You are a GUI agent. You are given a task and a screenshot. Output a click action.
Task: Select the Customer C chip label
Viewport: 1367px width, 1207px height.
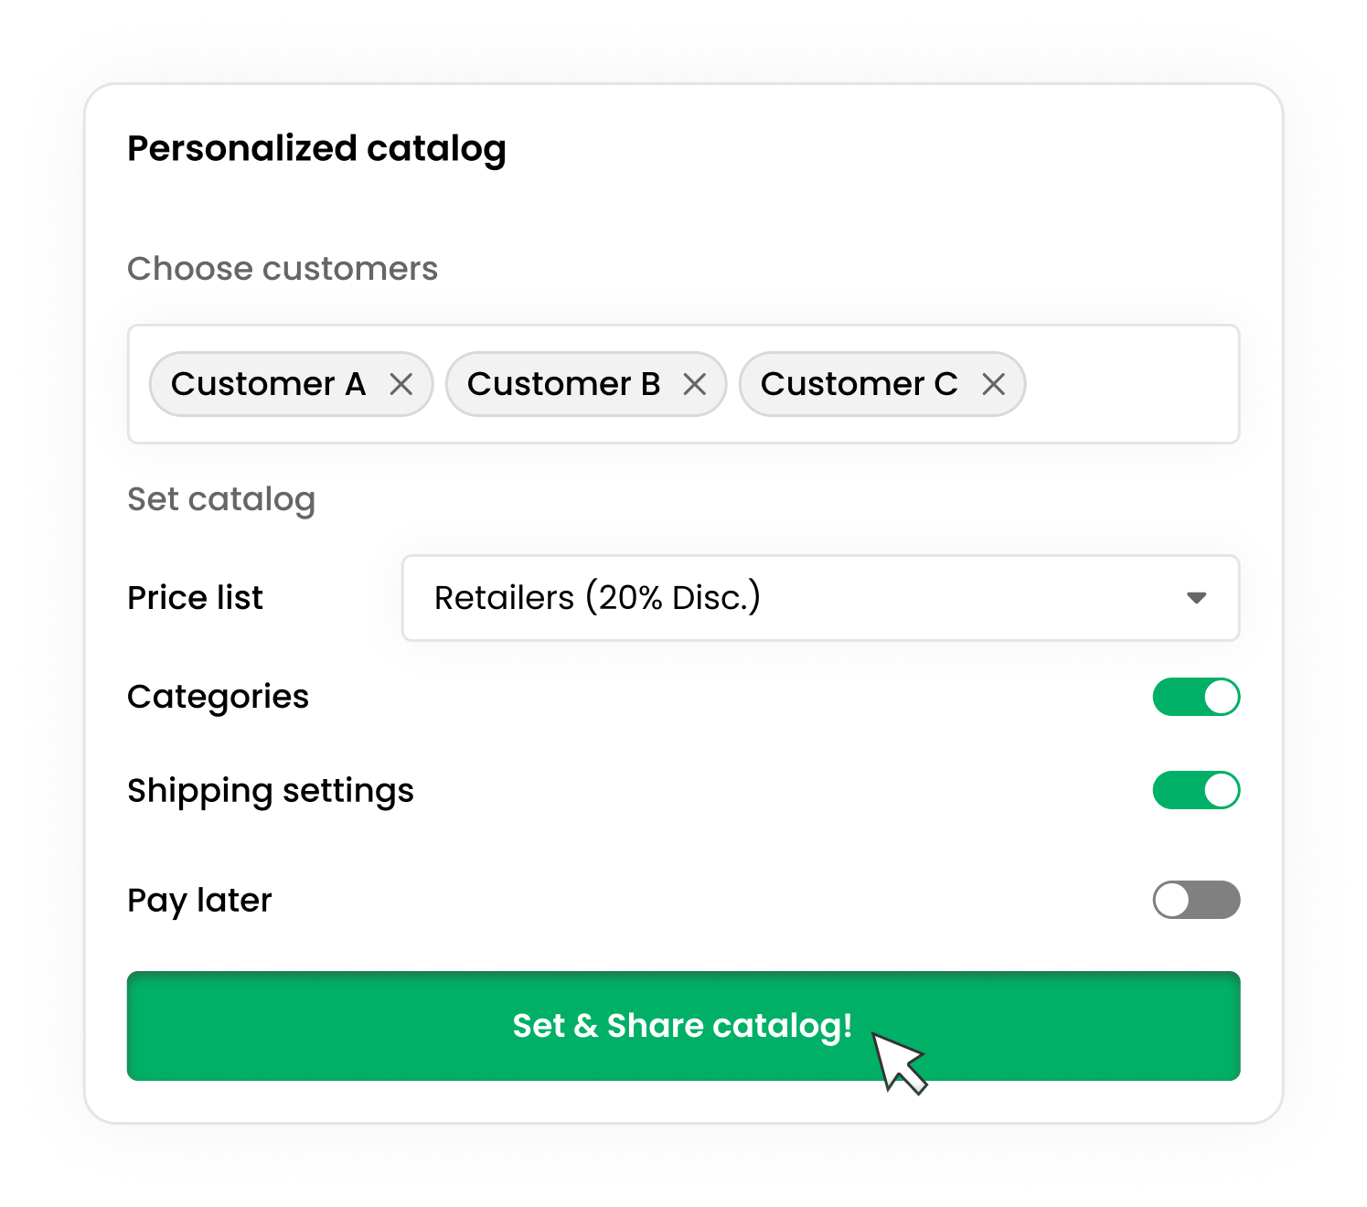point(860,384)
